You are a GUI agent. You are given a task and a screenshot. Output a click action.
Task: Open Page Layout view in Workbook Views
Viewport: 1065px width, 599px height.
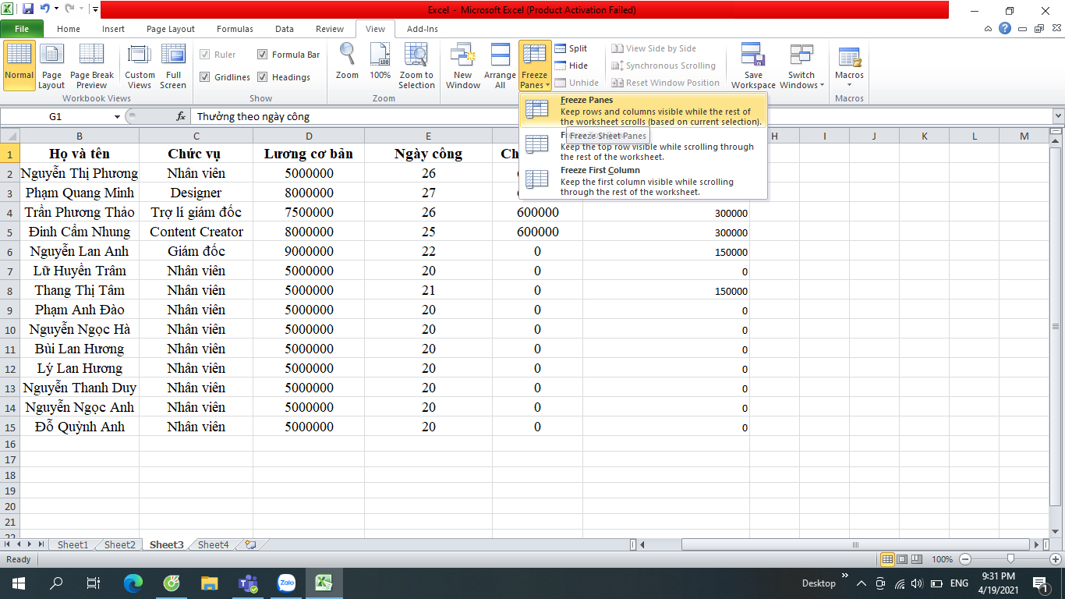pyautogui.click(x=51, y=66)
